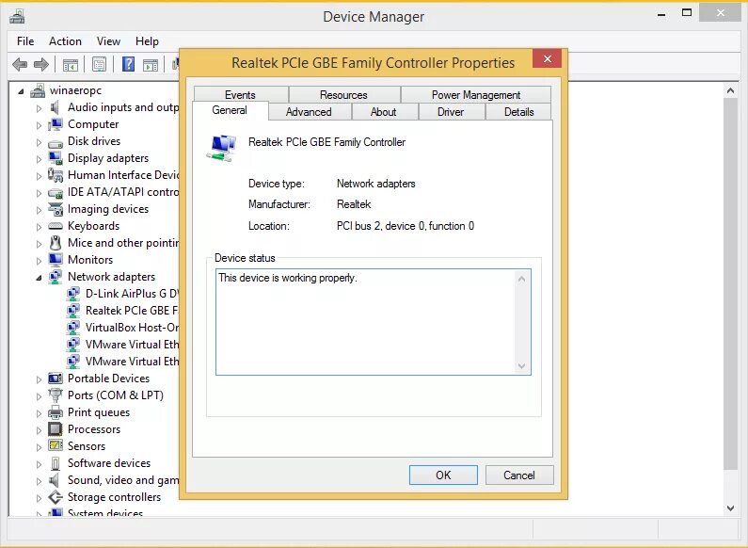
Task: Click the Print queues printer icon
Action: [56, 412]
